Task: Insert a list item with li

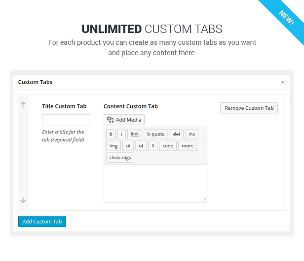Action: (x=153, y=146)
